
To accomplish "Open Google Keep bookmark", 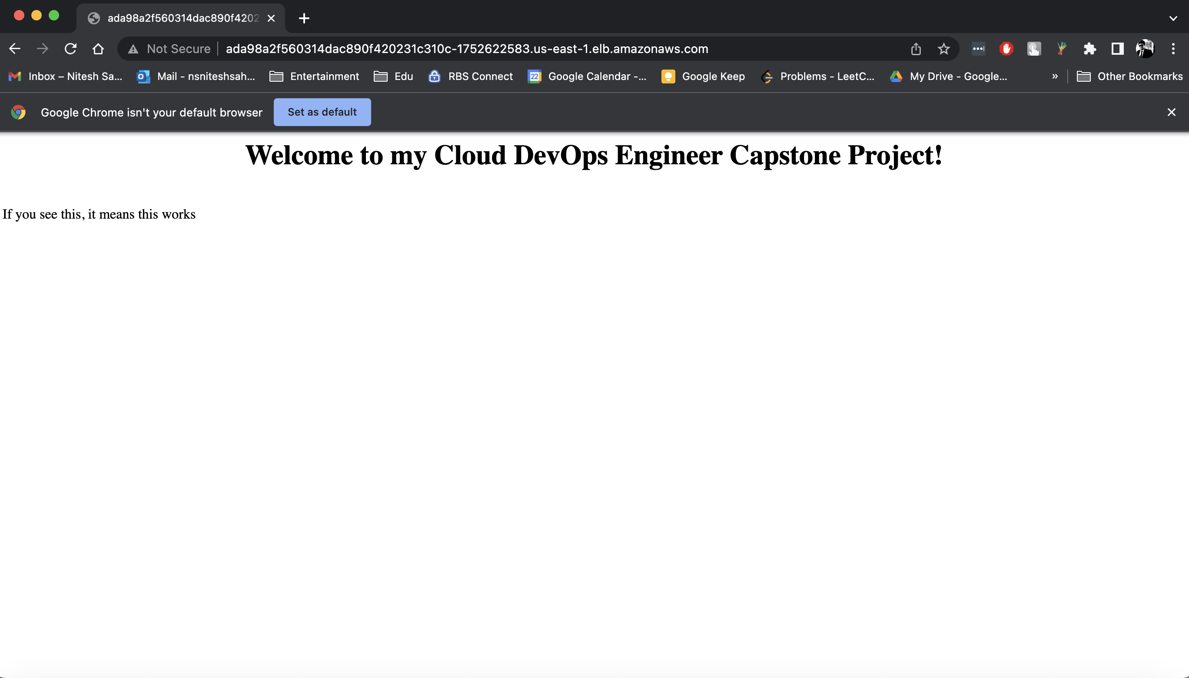I will (704, 76).
